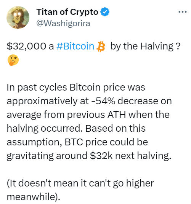This screenshot has width=191, height=204.
Task: Click the thinking face emoji
Action: 13,60
